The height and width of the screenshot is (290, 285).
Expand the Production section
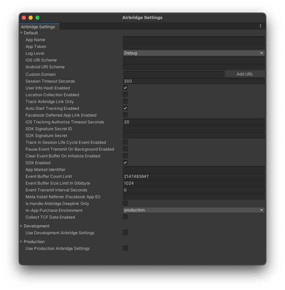(21, 241)
